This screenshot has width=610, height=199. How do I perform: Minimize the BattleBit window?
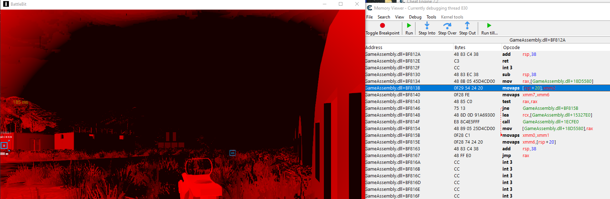[x=325, y=4]
